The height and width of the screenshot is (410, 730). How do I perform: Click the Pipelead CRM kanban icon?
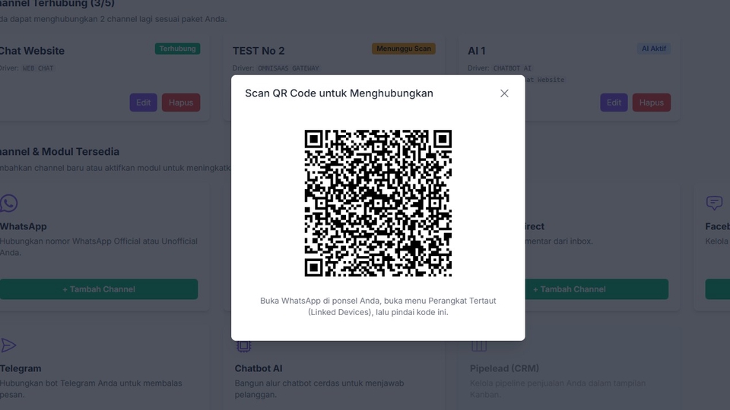(479, 345)
